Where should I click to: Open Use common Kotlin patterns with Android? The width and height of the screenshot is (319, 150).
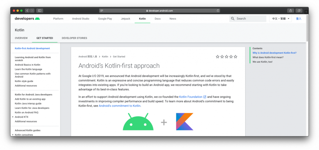click(33, 75)
